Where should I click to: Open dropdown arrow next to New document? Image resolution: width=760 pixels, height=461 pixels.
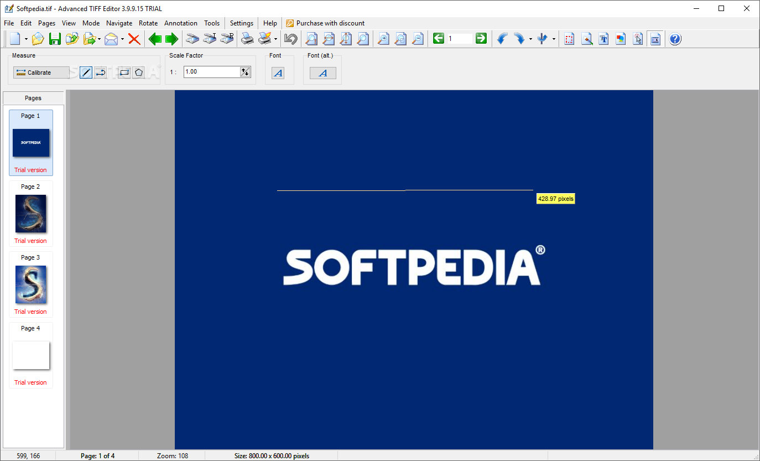click(26, 39)
